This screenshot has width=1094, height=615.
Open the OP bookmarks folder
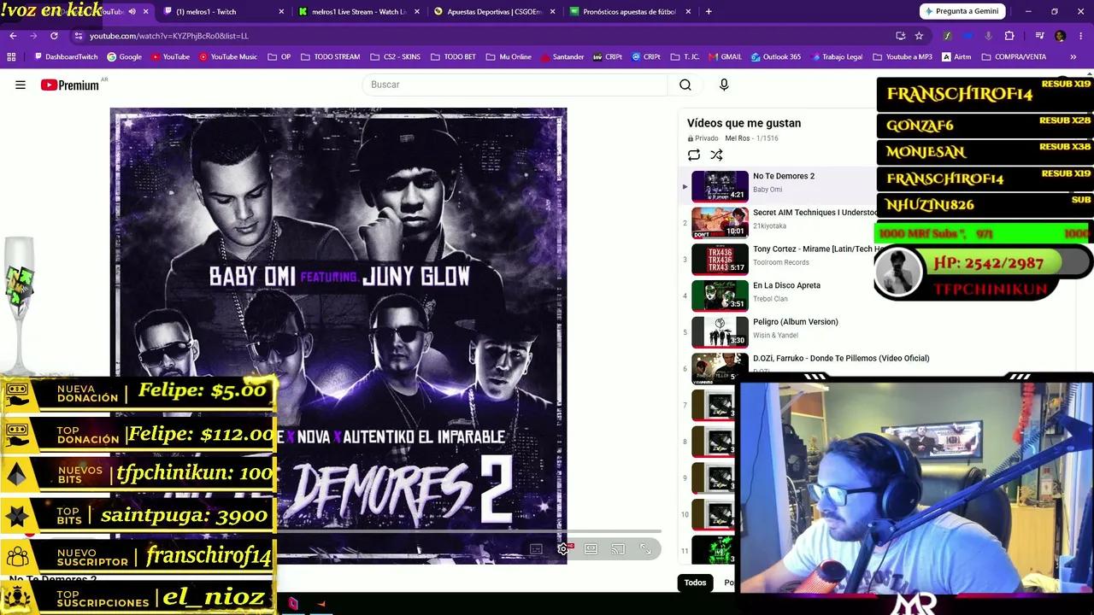tap(279, 57)
